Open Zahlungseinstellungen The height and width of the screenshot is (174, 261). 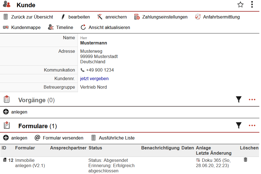tap(165, 17)
